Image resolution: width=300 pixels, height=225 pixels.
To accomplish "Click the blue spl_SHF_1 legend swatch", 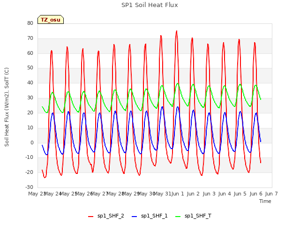I will [135, 217].
